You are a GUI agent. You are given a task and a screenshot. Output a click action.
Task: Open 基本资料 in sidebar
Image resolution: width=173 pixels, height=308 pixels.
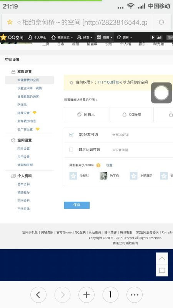(23, 184)
